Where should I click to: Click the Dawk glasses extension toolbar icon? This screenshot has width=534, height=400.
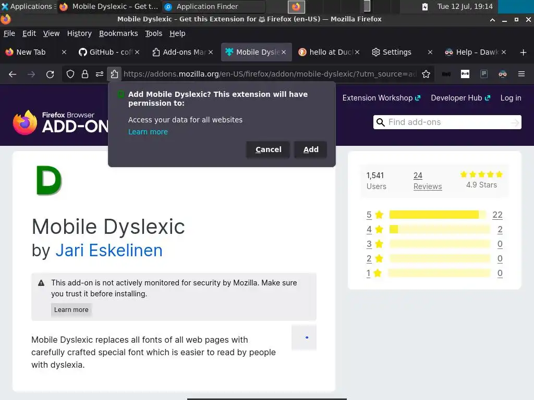tap(503, 74)
